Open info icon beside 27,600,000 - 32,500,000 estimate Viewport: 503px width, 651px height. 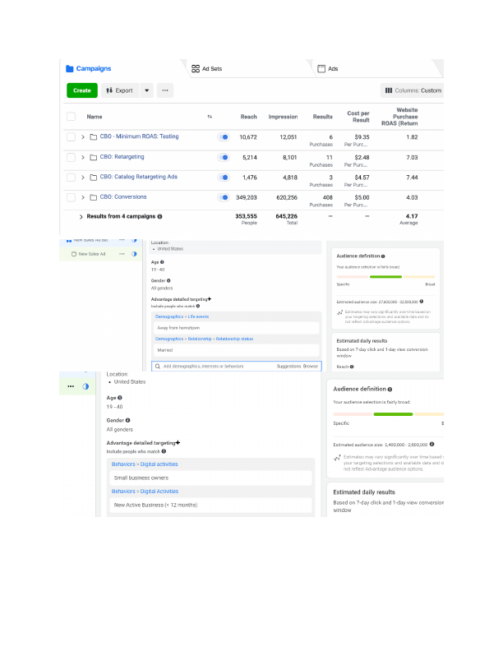click(422, 302)
